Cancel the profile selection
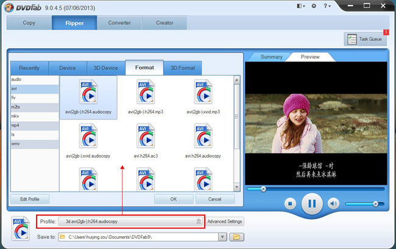 tap(215, 199)
